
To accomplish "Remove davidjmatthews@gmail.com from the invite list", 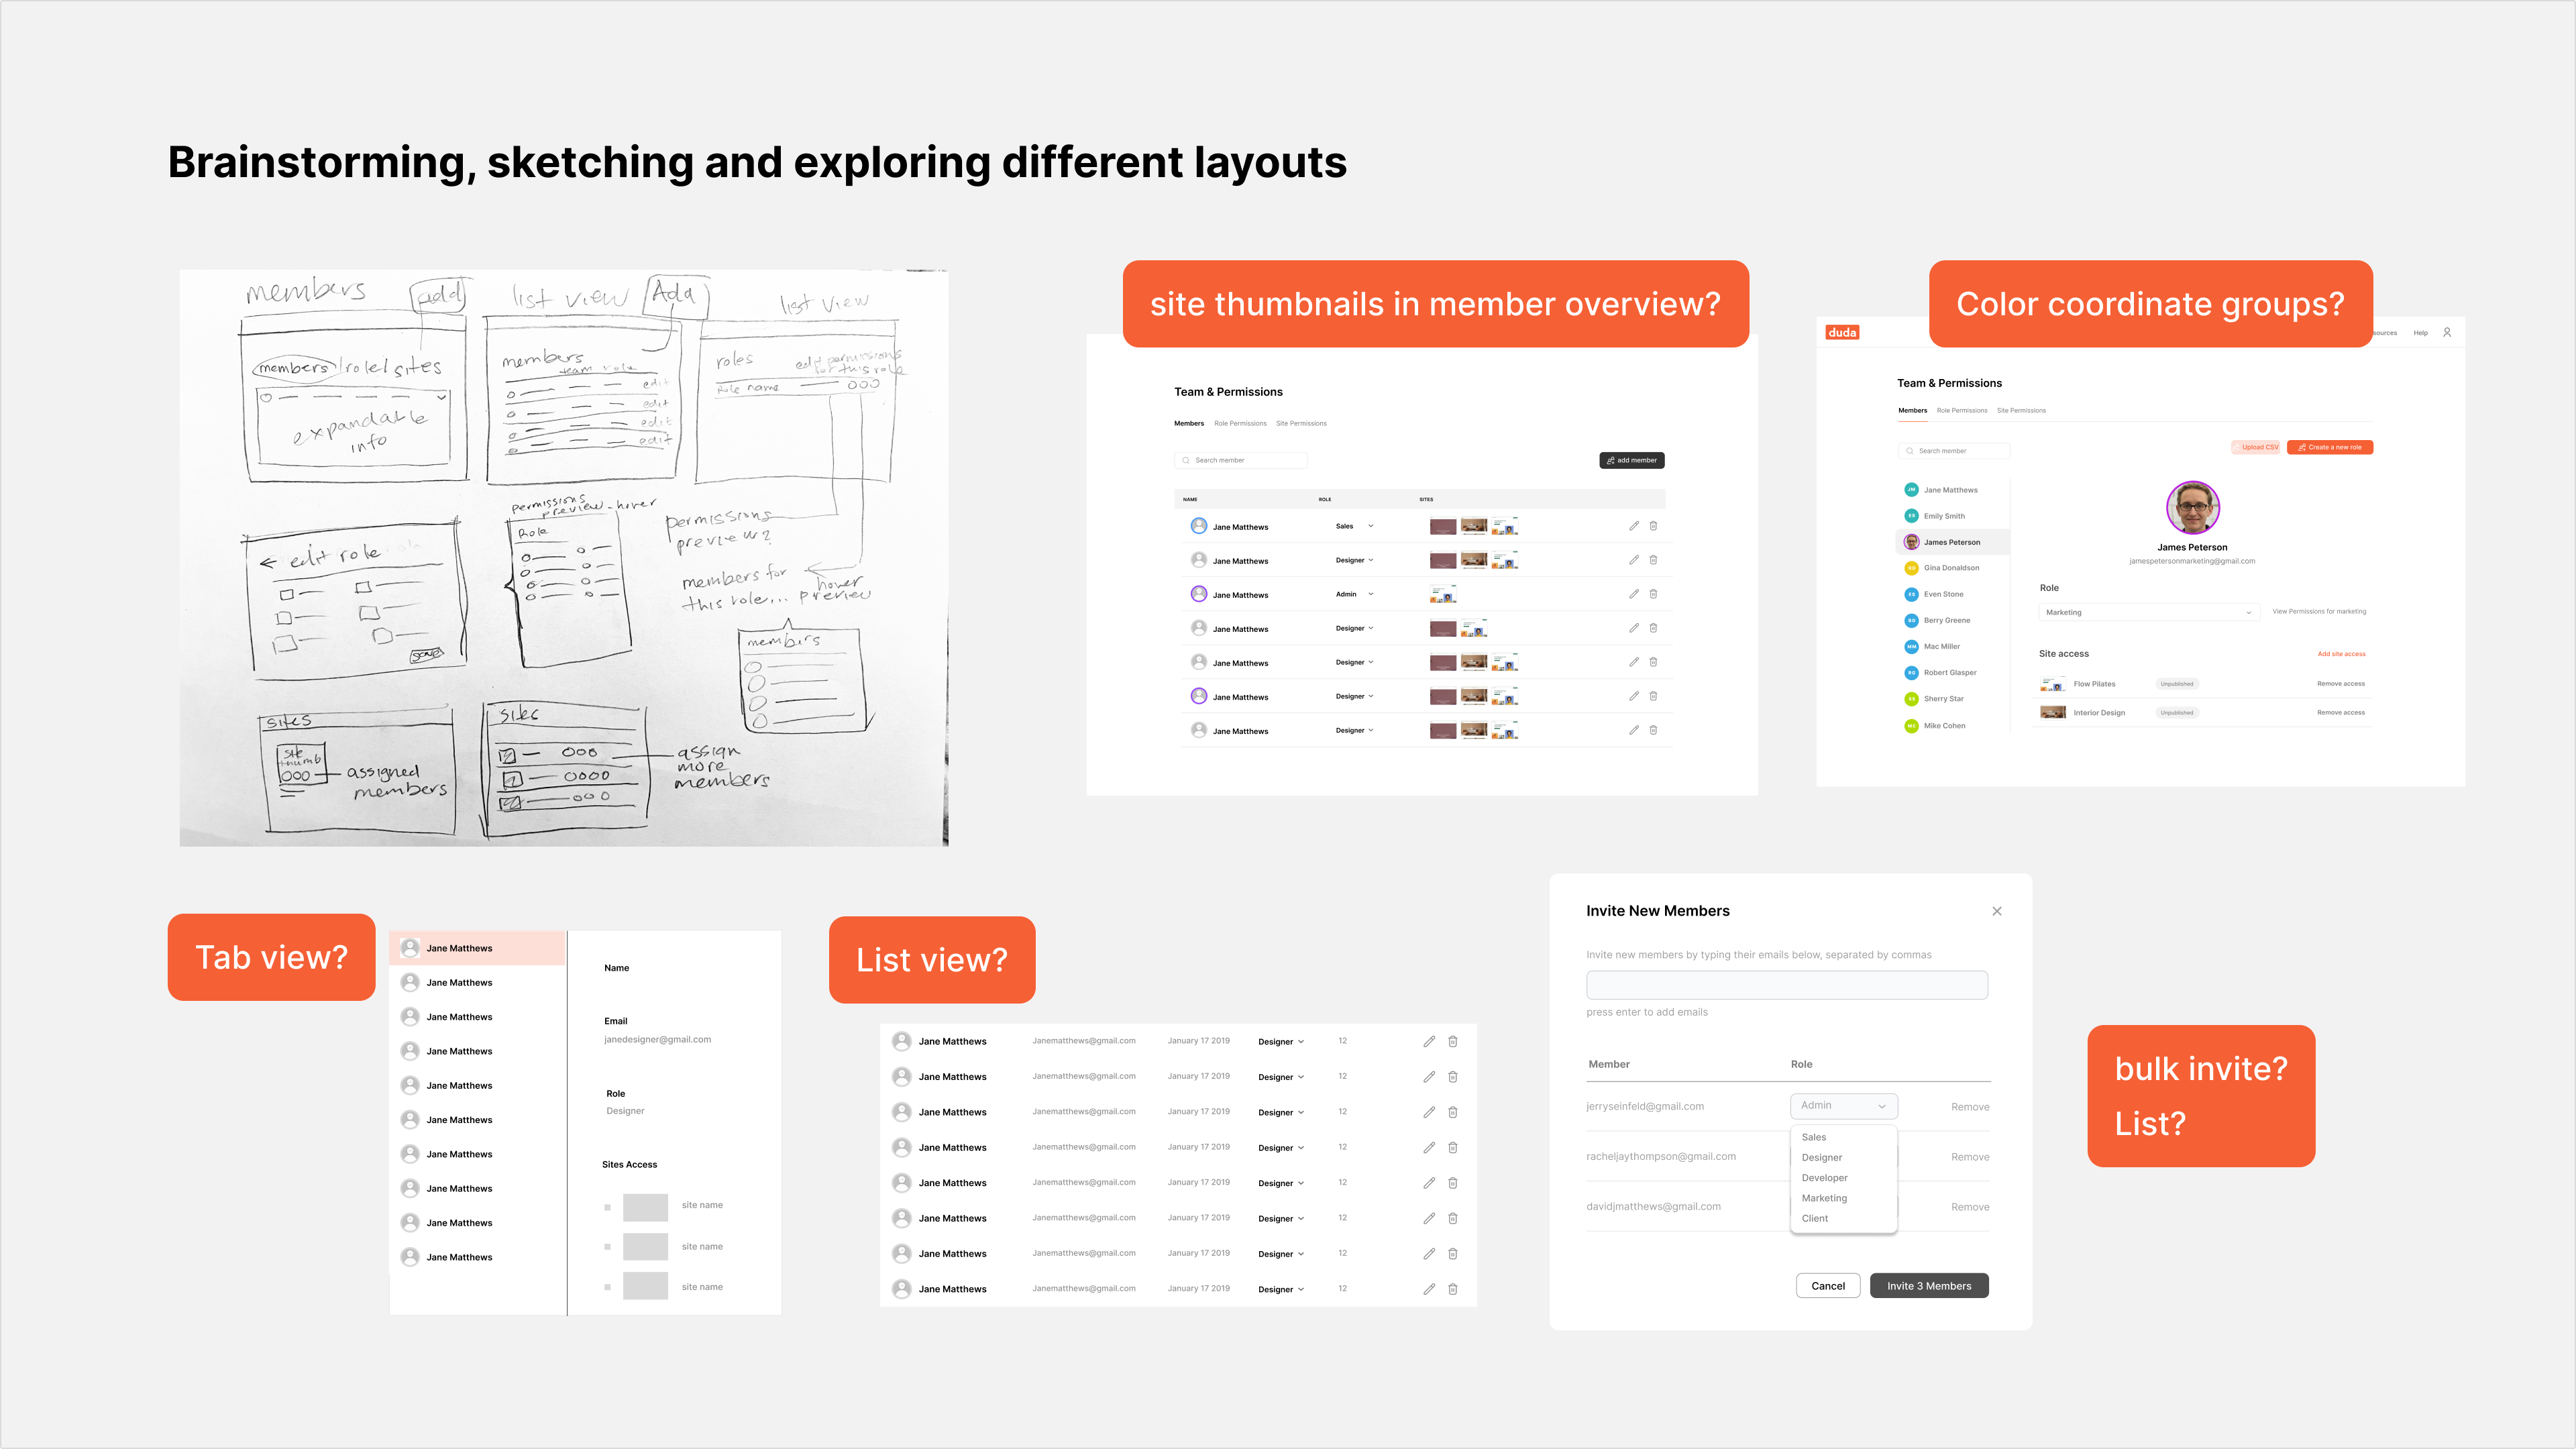I will pos(1970,1207).
